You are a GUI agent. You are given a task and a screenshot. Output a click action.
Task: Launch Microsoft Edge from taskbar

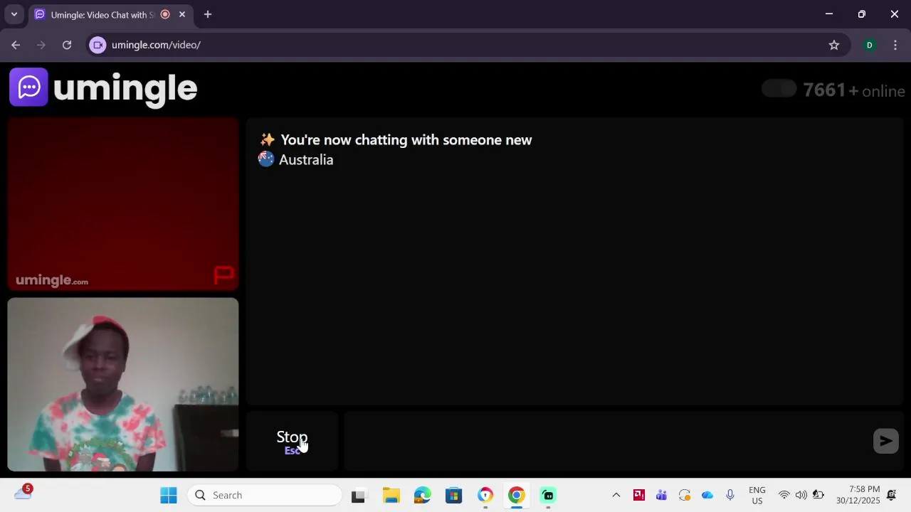(423, 495)
